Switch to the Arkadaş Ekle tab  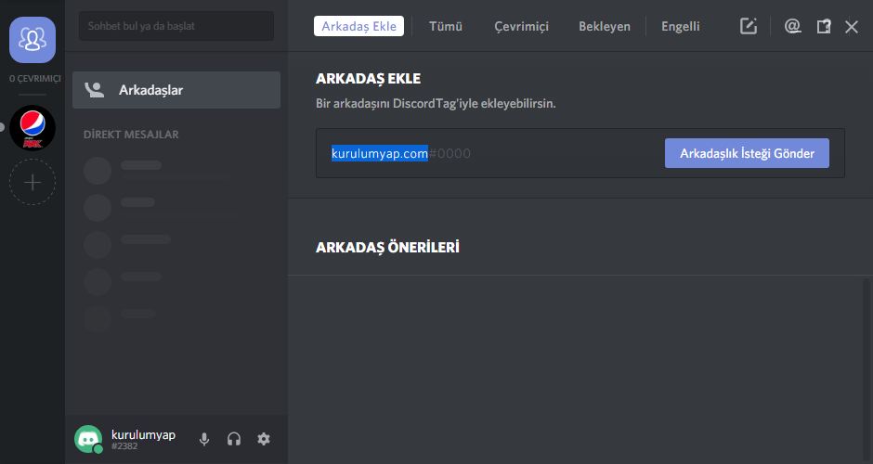358,26
